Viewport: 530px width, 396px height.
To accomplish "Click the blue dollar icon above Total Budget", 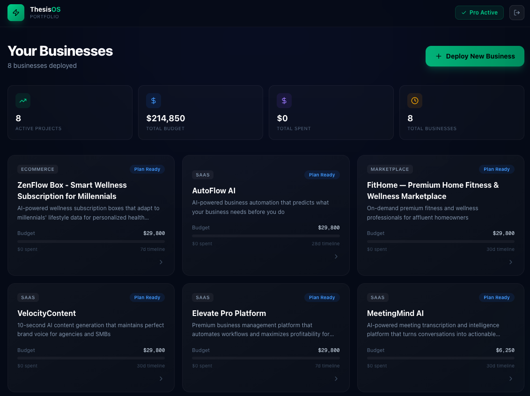I will point(154,101).
